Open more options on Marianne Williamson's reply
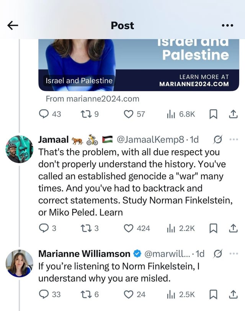 (x=234, y=253)
